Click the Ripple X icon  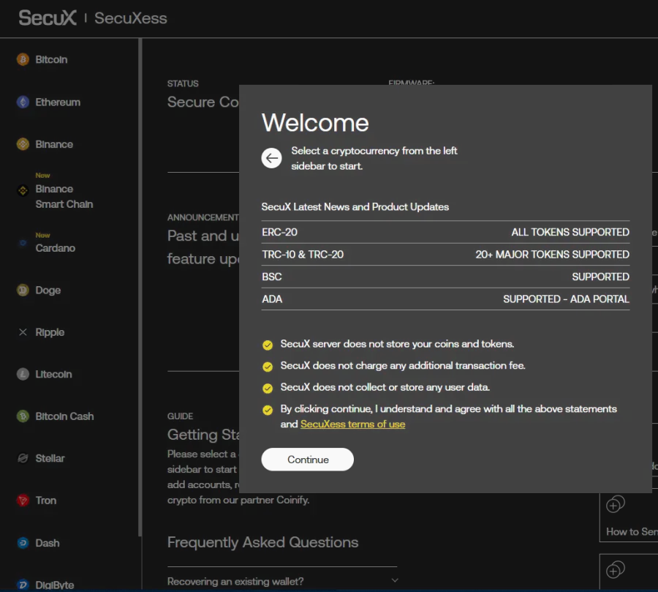(23, 332)
